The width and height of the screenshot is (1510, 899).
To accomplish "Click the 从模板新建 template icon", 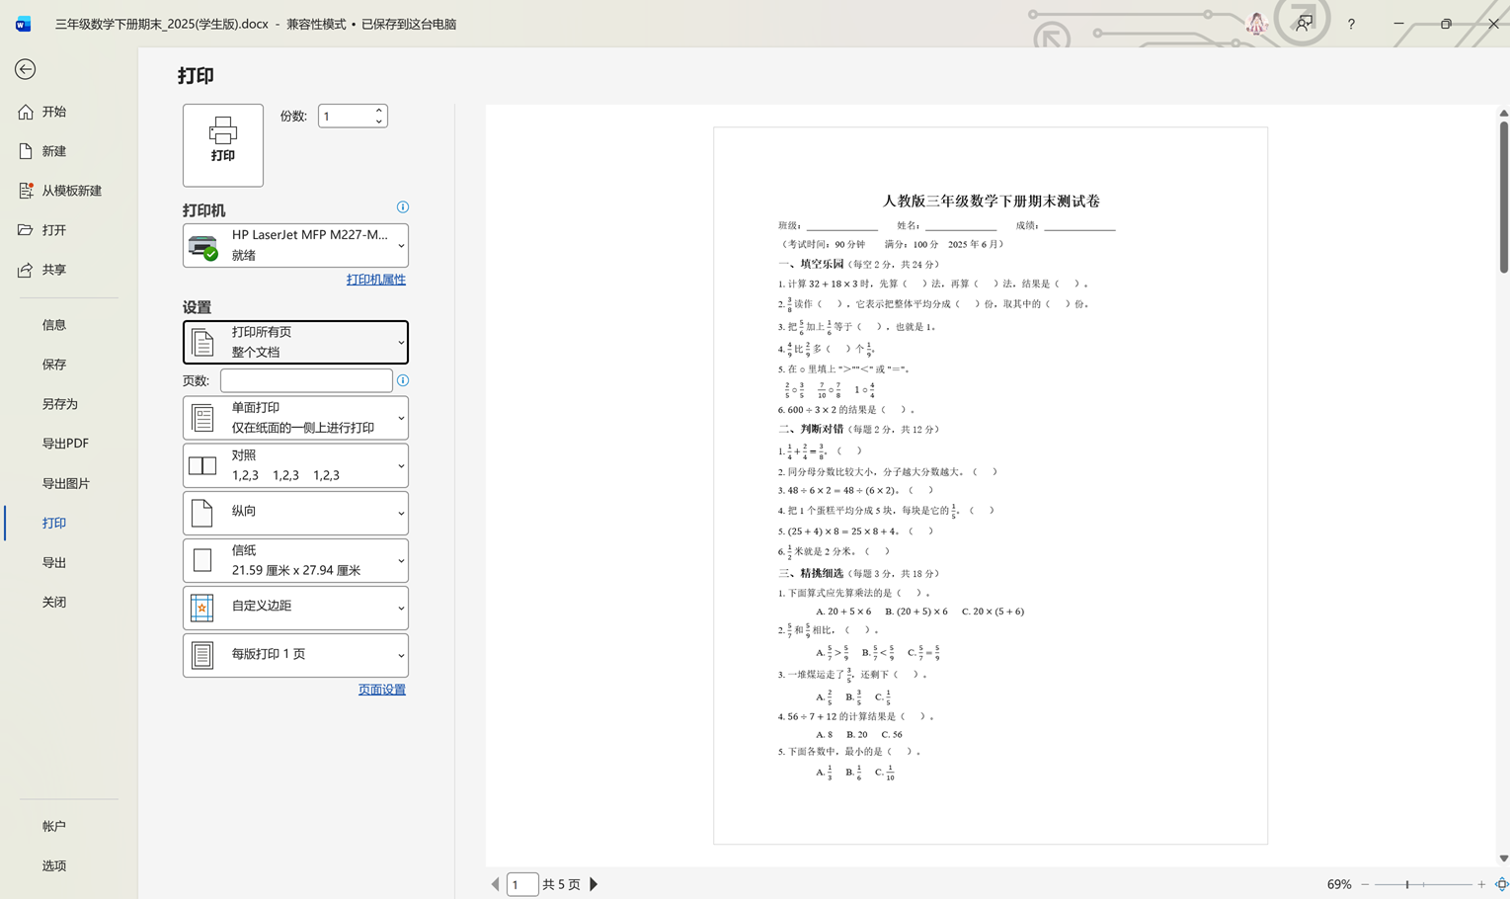I will (x=26, y=191).
